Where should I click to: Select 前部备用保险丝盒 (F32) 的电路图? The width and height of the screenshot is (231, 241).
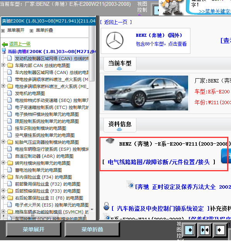tap(48, 184)
